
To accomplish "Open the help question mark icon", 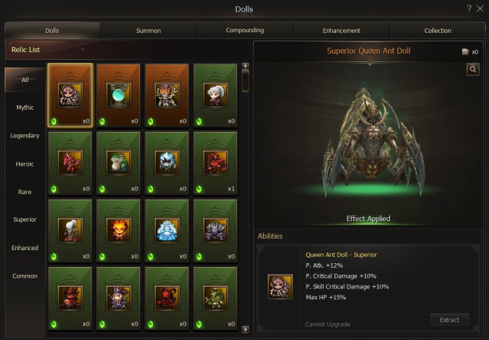I will [469, 8].
